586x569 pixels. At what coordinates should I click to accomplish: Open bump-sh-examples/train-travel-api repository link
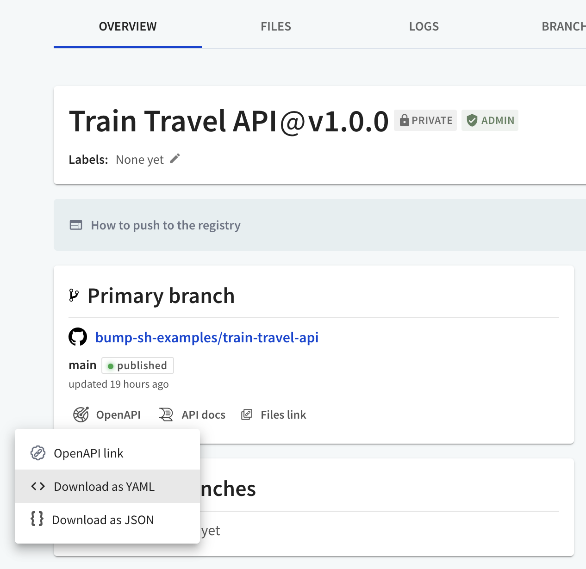tap(207, 338)
